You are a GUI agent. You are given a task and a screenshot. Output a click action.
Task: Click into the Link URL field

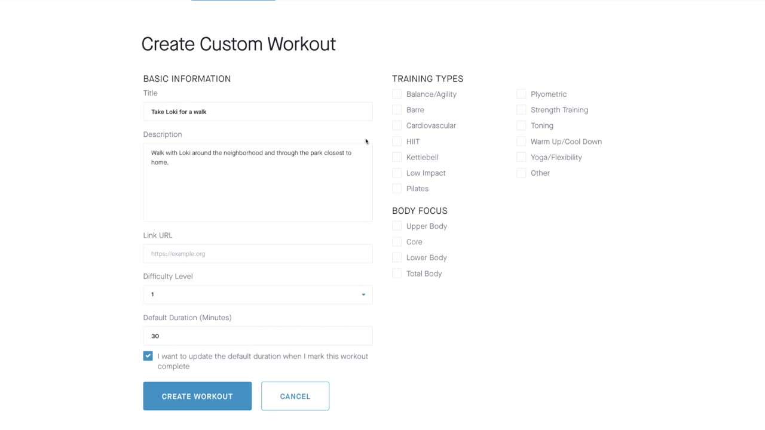[x=258, y=254]
